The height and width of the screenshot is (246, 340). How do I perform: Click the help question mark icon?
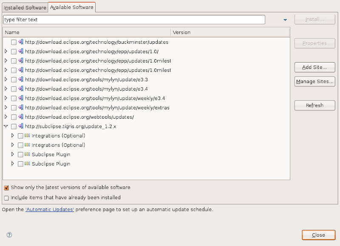pyautogui.click(x=9, y=235)
